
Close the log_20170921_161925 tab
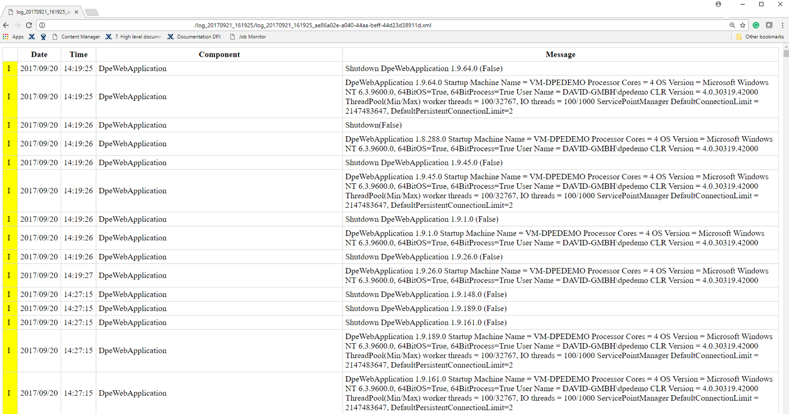76,12
